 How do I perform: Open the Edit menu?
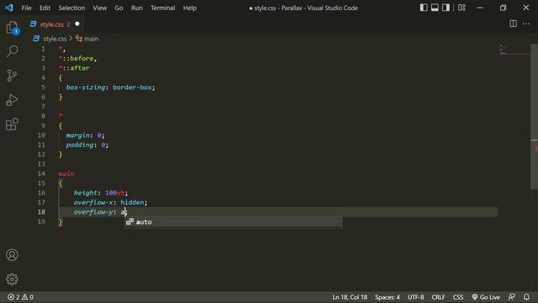click(x=45, y=8)
